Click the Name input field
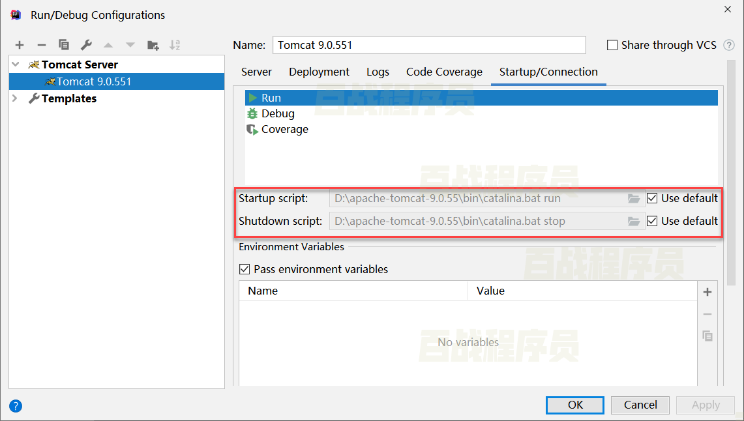 pyautogui.click(x=428, y=45)
